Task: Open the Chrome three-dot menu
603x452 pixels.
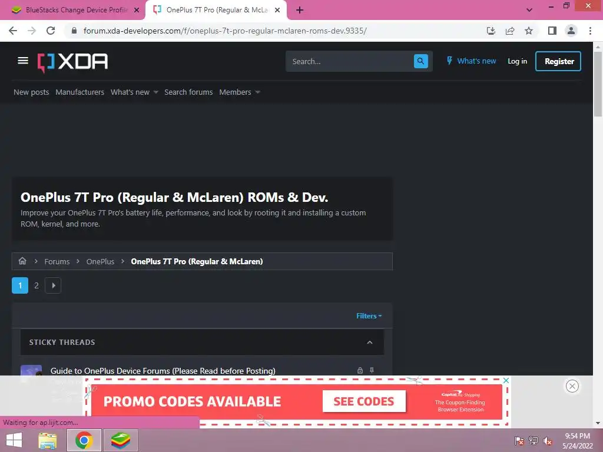Action: 590,31
